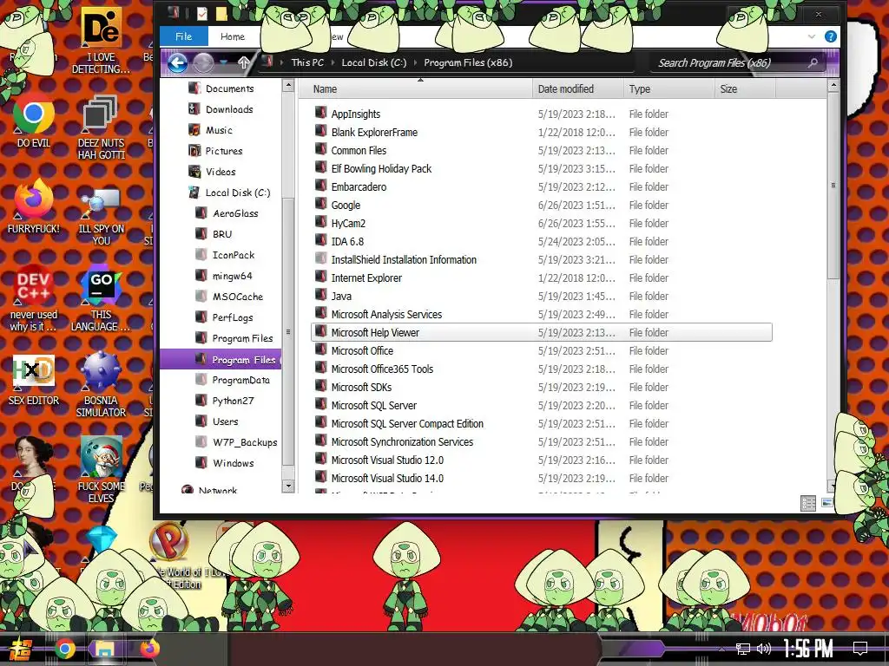Open the BOSNIA SIMULATOR desktop icon
The width and height of the screenshot is (889, 666).
[101, 385]
